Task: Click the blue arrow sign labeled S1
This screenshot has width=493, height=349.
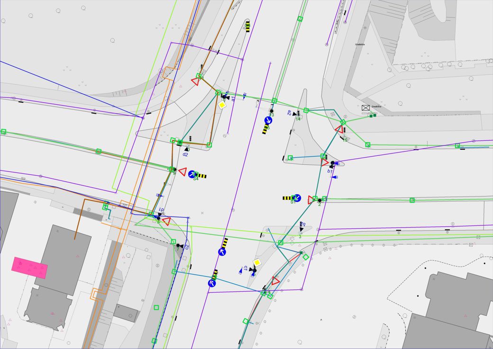Action: click(297, 198)
